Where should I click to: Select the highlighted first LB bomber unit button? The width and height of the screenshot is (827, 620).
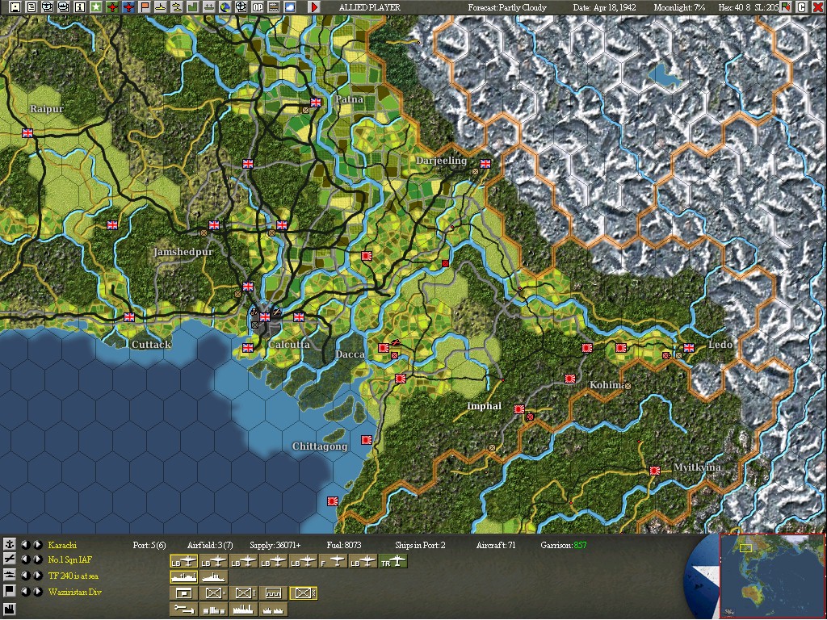click(184, 562)
